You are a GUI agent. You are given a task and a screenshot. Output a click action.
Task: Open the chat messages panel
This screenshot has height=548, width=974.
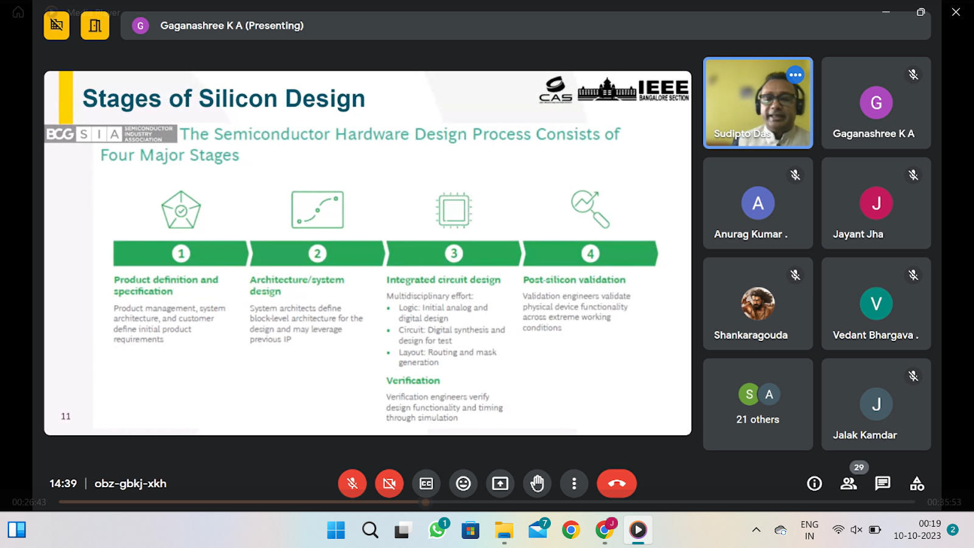[883, 483]
